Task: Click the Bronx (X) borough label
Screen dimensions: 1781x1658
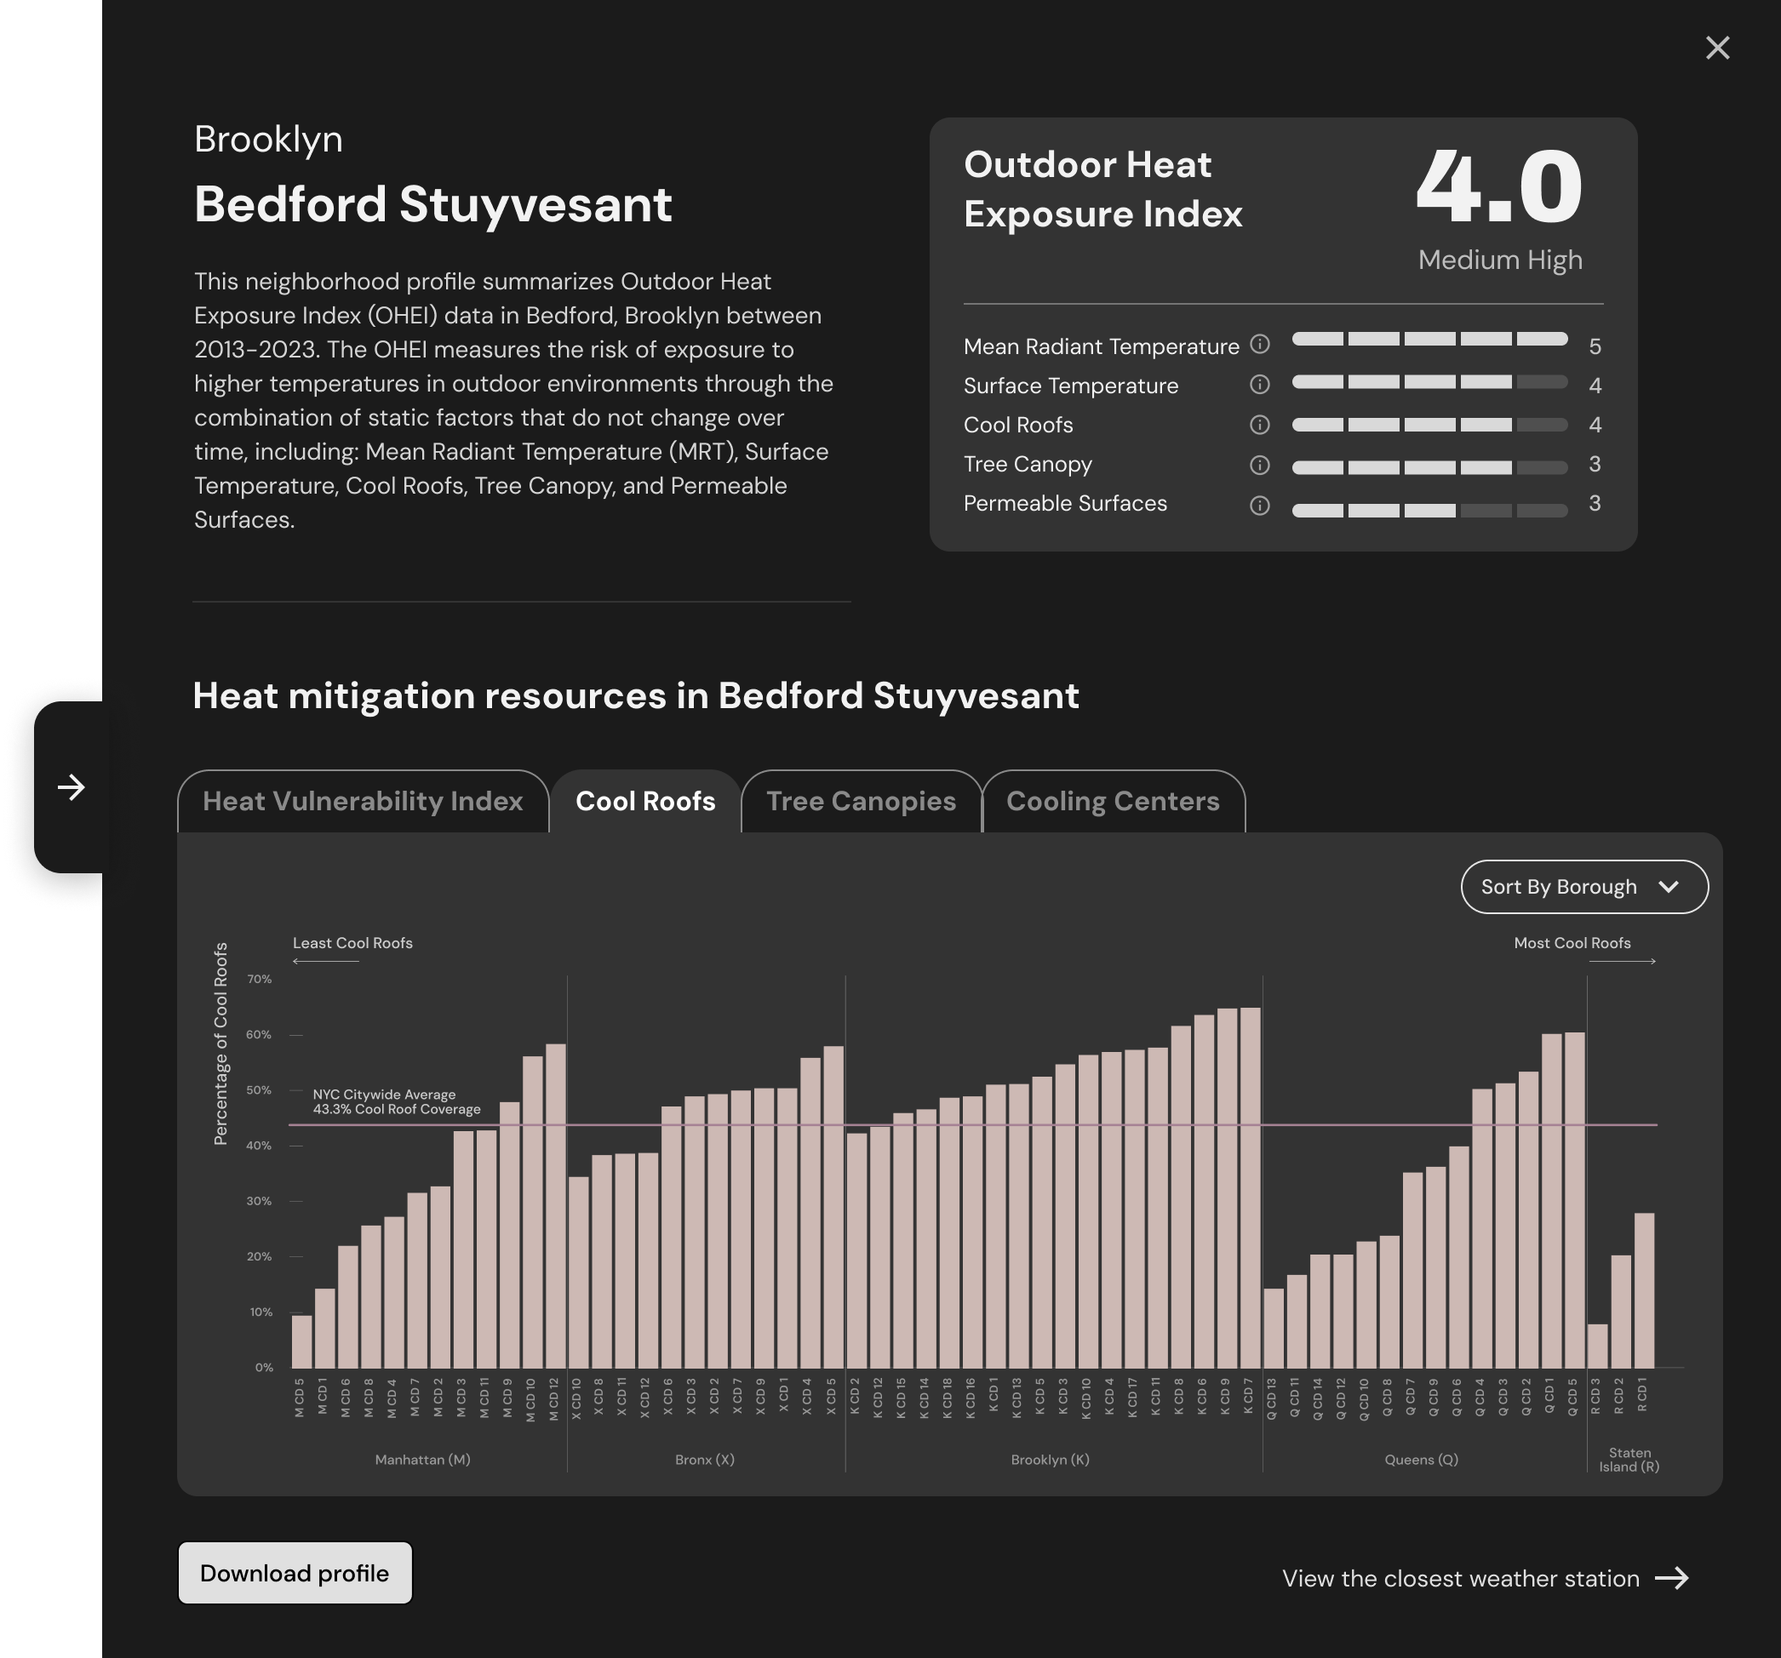Action: [x=705, y=1459]
